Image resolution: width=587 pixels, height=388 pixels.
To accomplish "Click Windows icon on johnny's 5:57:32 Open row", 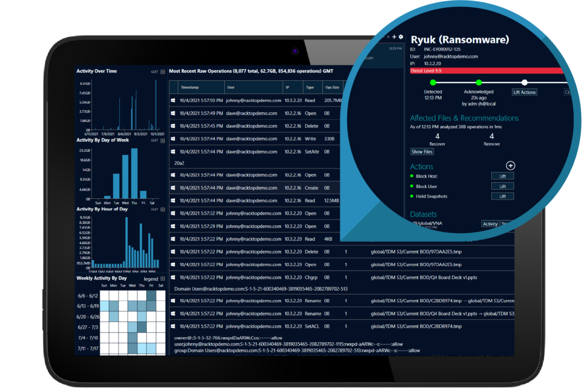I will (x=173, y=213).
